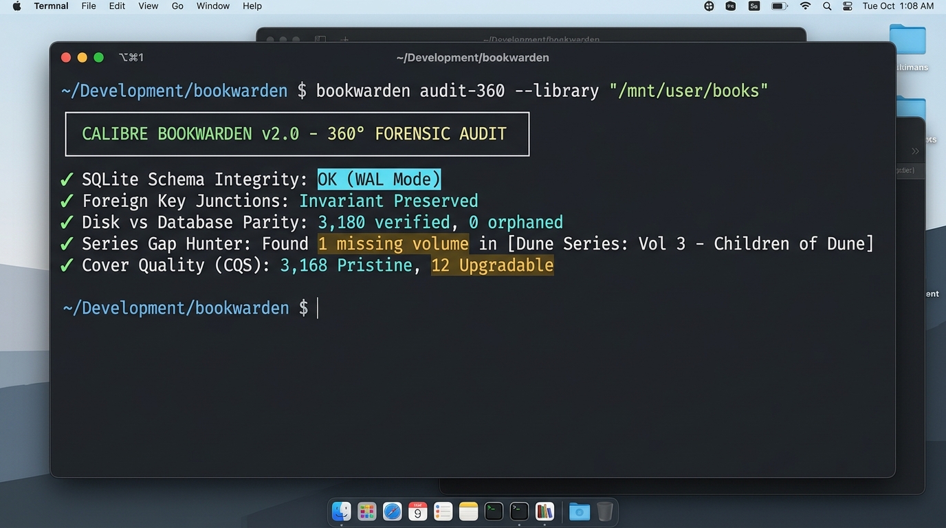
Task: Open Reminders from the dock
Action: click(x=443, y=511)
